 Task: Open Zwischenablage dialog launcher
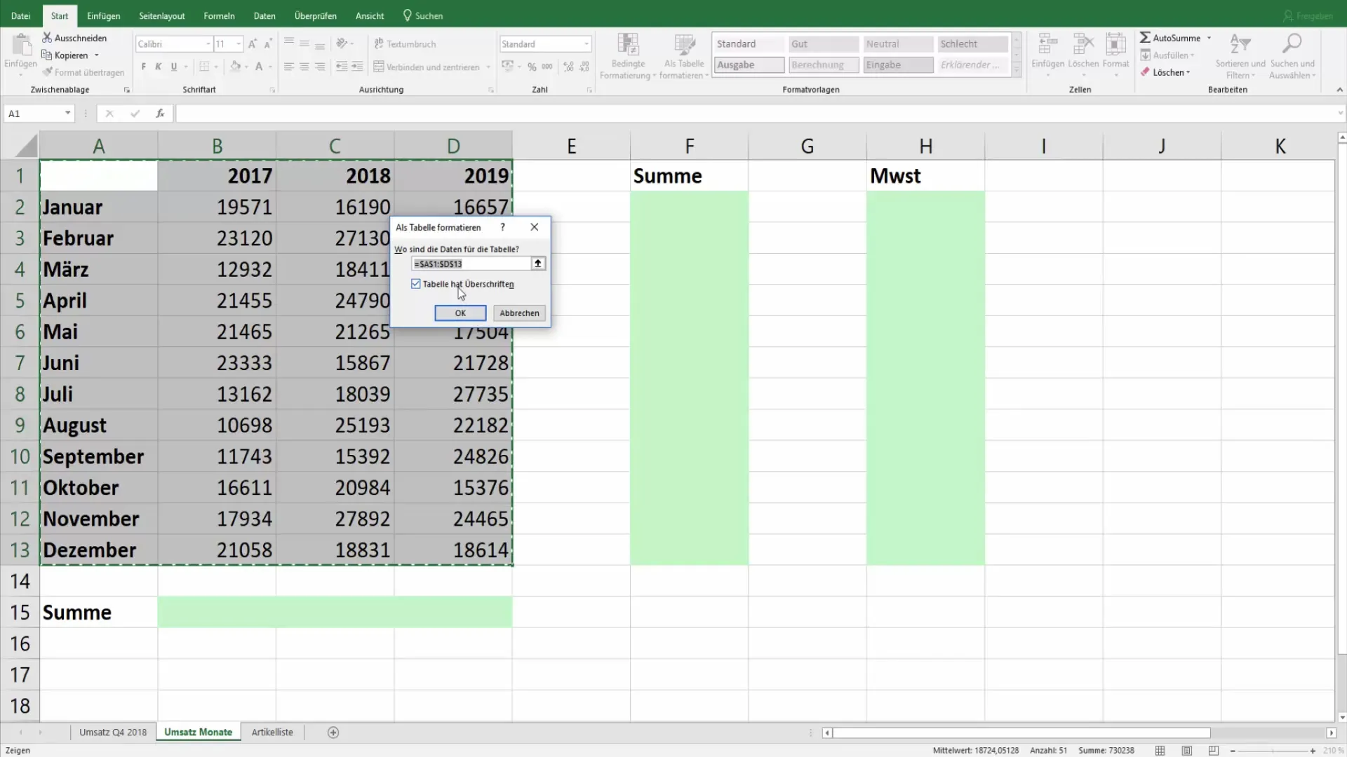[x=127, y=90]
